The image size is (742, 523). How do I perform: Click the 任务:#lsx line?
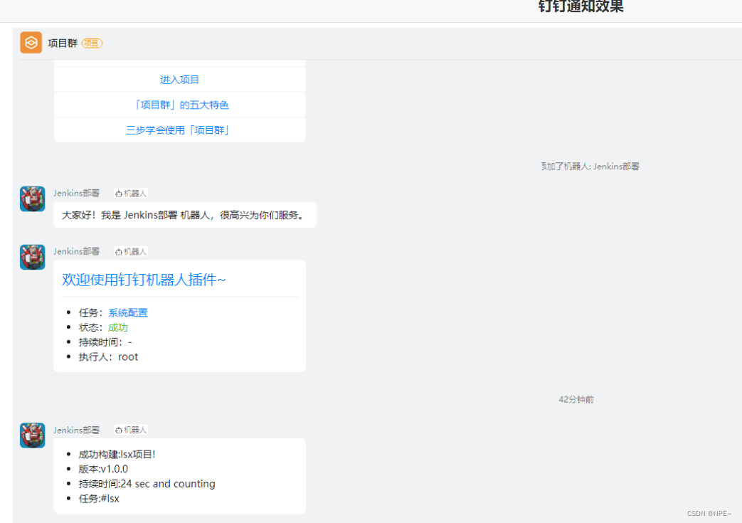point(99,498)
